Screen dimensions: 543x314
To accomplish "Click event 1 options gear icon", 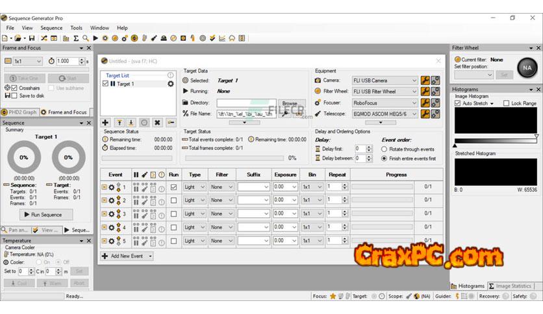I will click(111, 187).
